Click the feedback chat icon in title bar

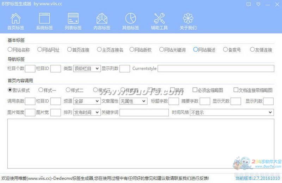click(x=249, y=4)
